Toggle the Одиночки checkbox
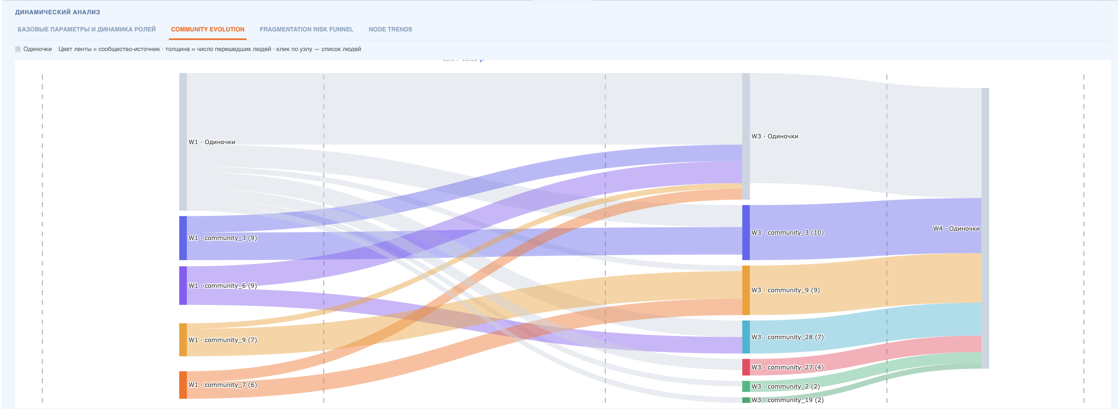 (x=18, y=49)
